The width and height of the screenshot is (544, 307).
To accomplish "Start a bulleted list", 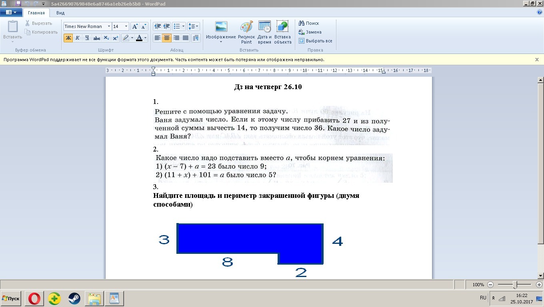I will [x=177, y=26].
